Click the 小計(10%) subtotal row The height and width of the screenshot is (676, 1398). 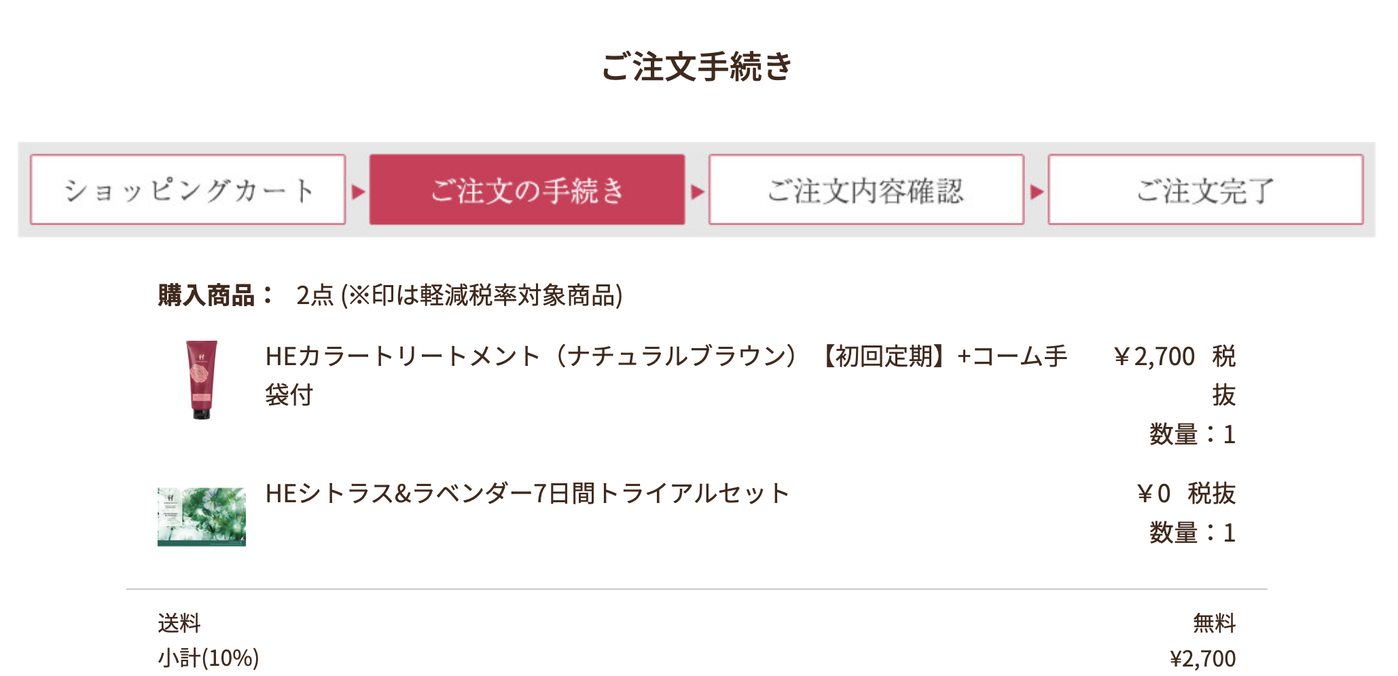click(209, 657)
